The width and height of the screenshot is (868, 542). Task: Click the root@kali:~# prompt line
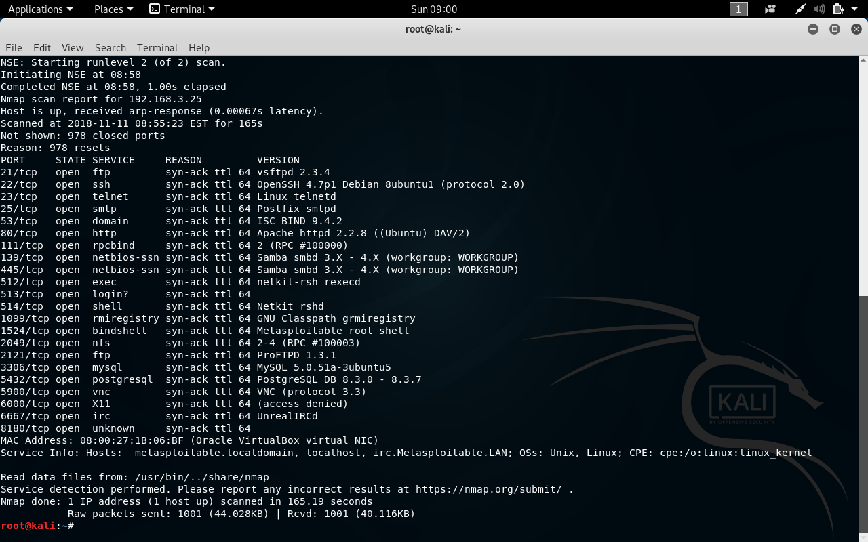pos(37,526)
